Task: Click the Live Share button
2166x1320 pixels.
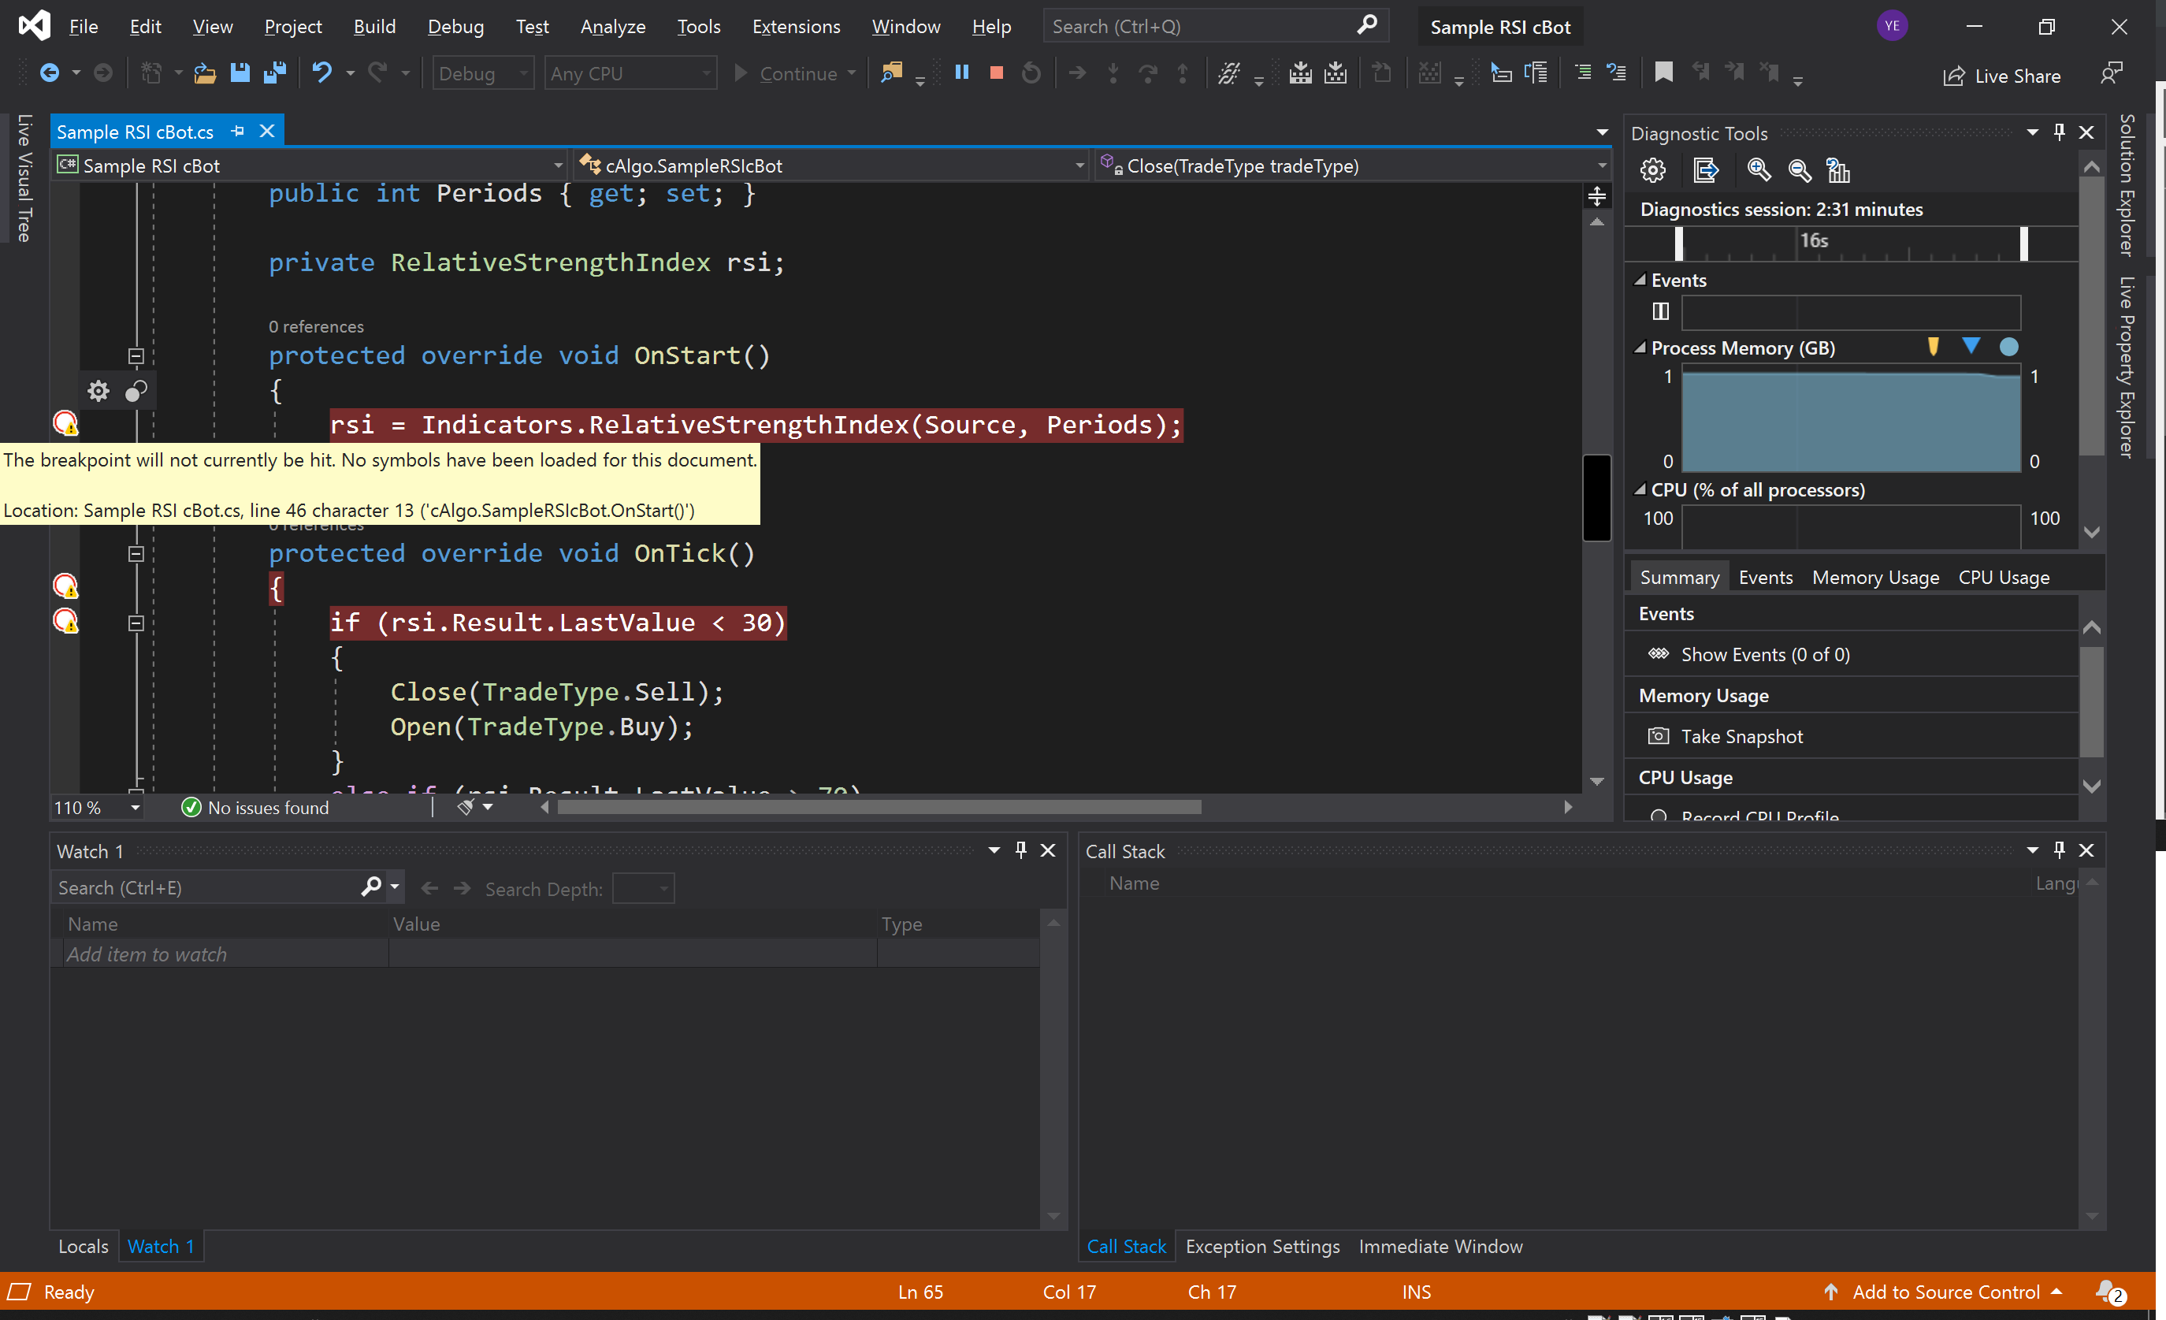Action: pos(2001,76)
